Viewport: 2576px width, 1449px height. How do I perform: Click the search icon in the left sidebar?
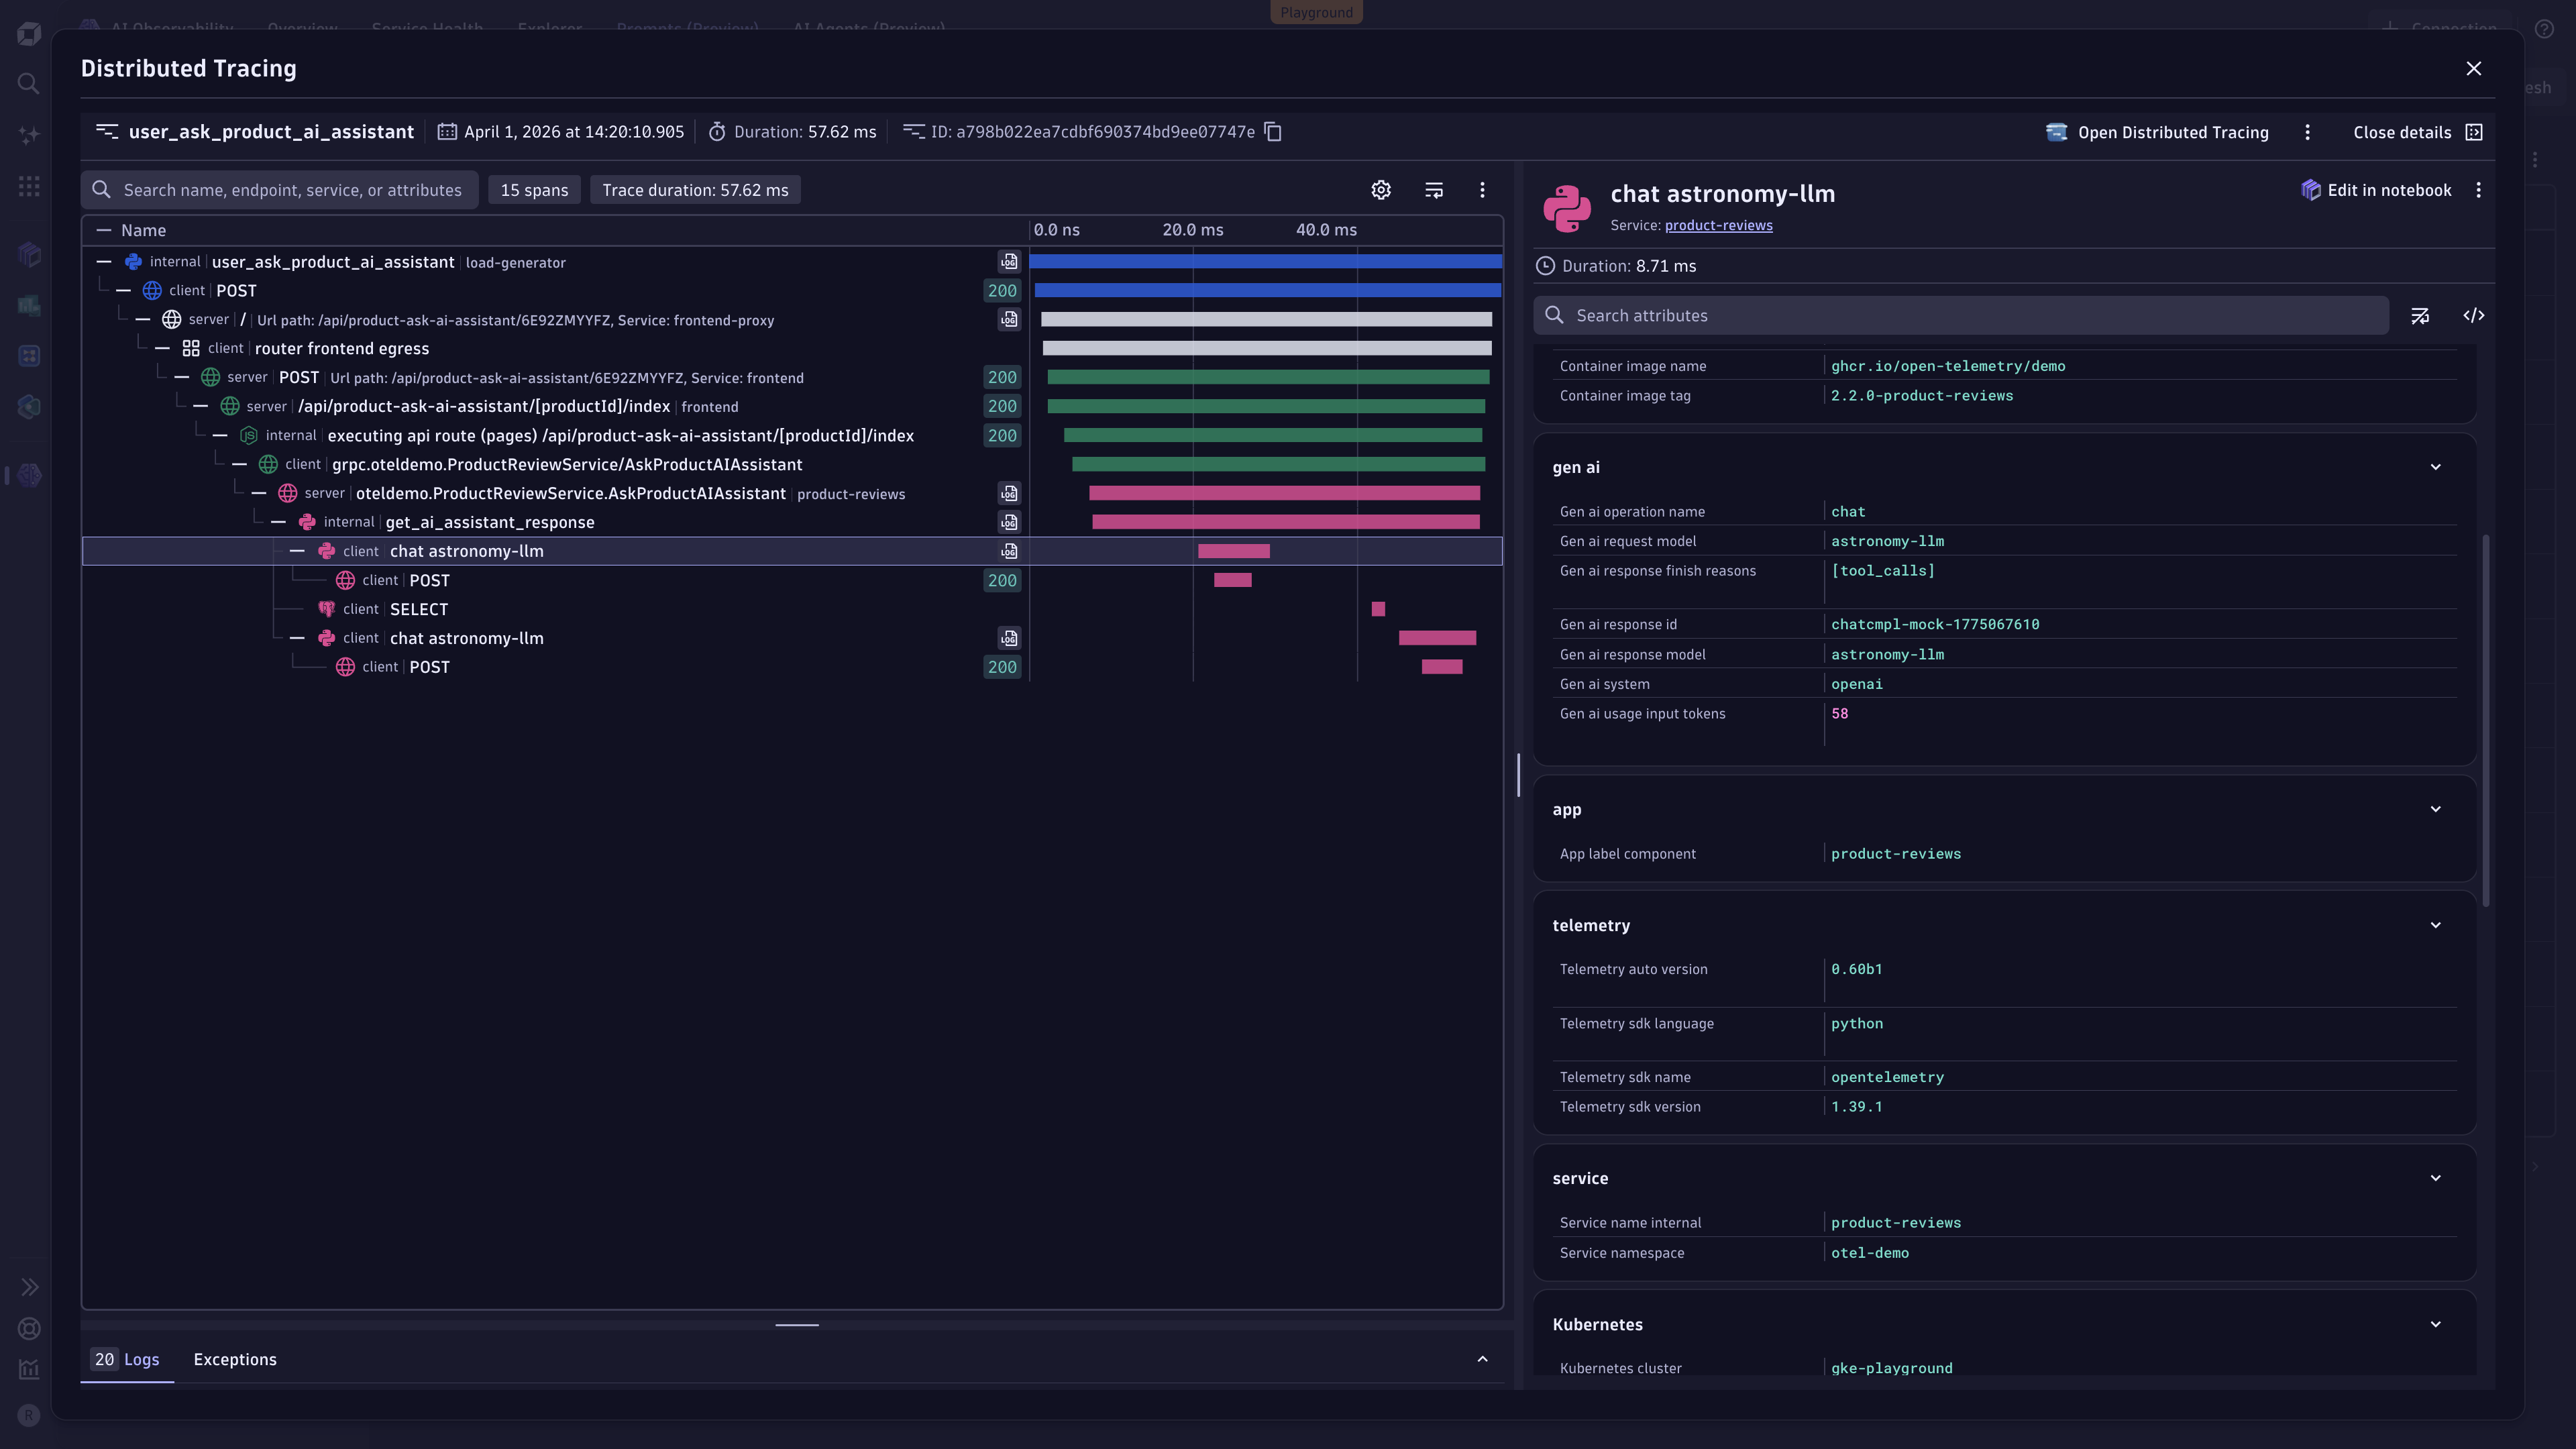(x=28, y=83)
